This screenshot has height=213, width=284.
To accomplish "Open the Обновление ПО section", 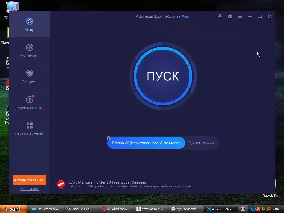I will pyautogui.click(x=29, y=103).
